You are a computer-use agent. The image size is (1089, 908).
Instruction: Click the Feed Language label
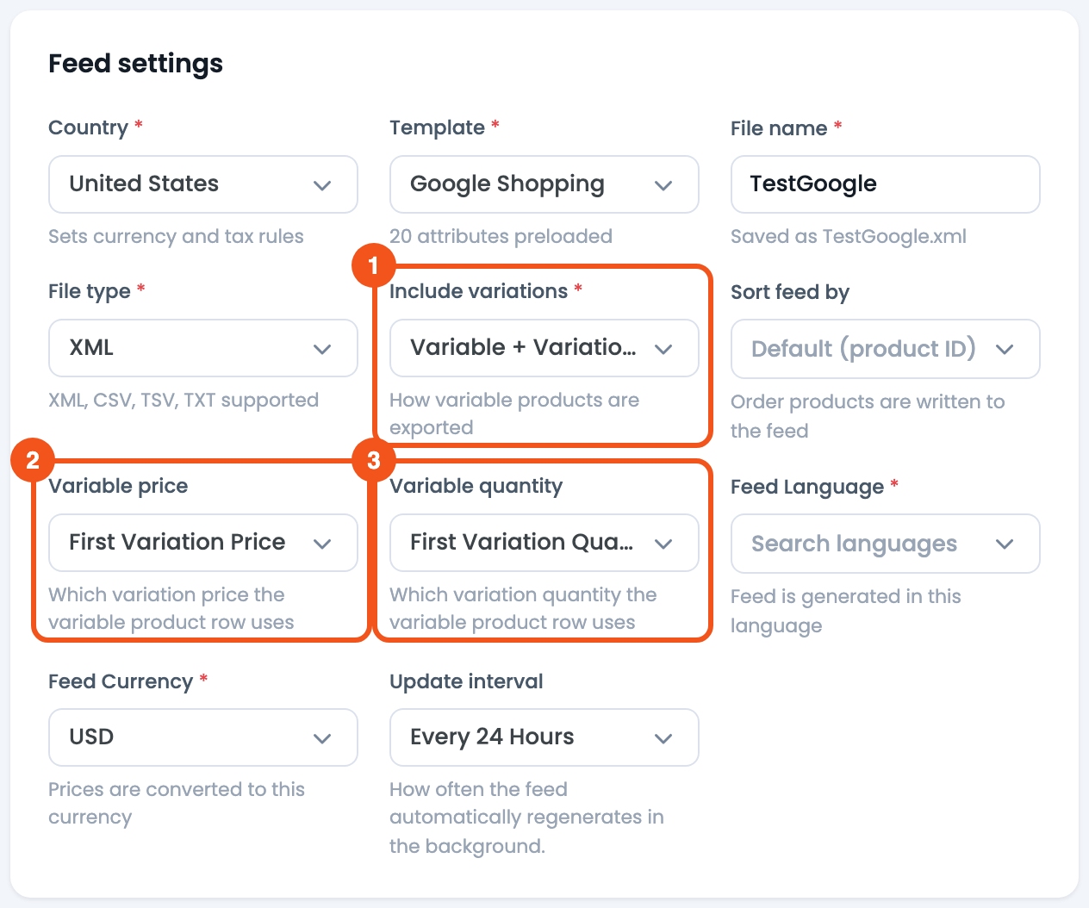(x=807, y=487)
